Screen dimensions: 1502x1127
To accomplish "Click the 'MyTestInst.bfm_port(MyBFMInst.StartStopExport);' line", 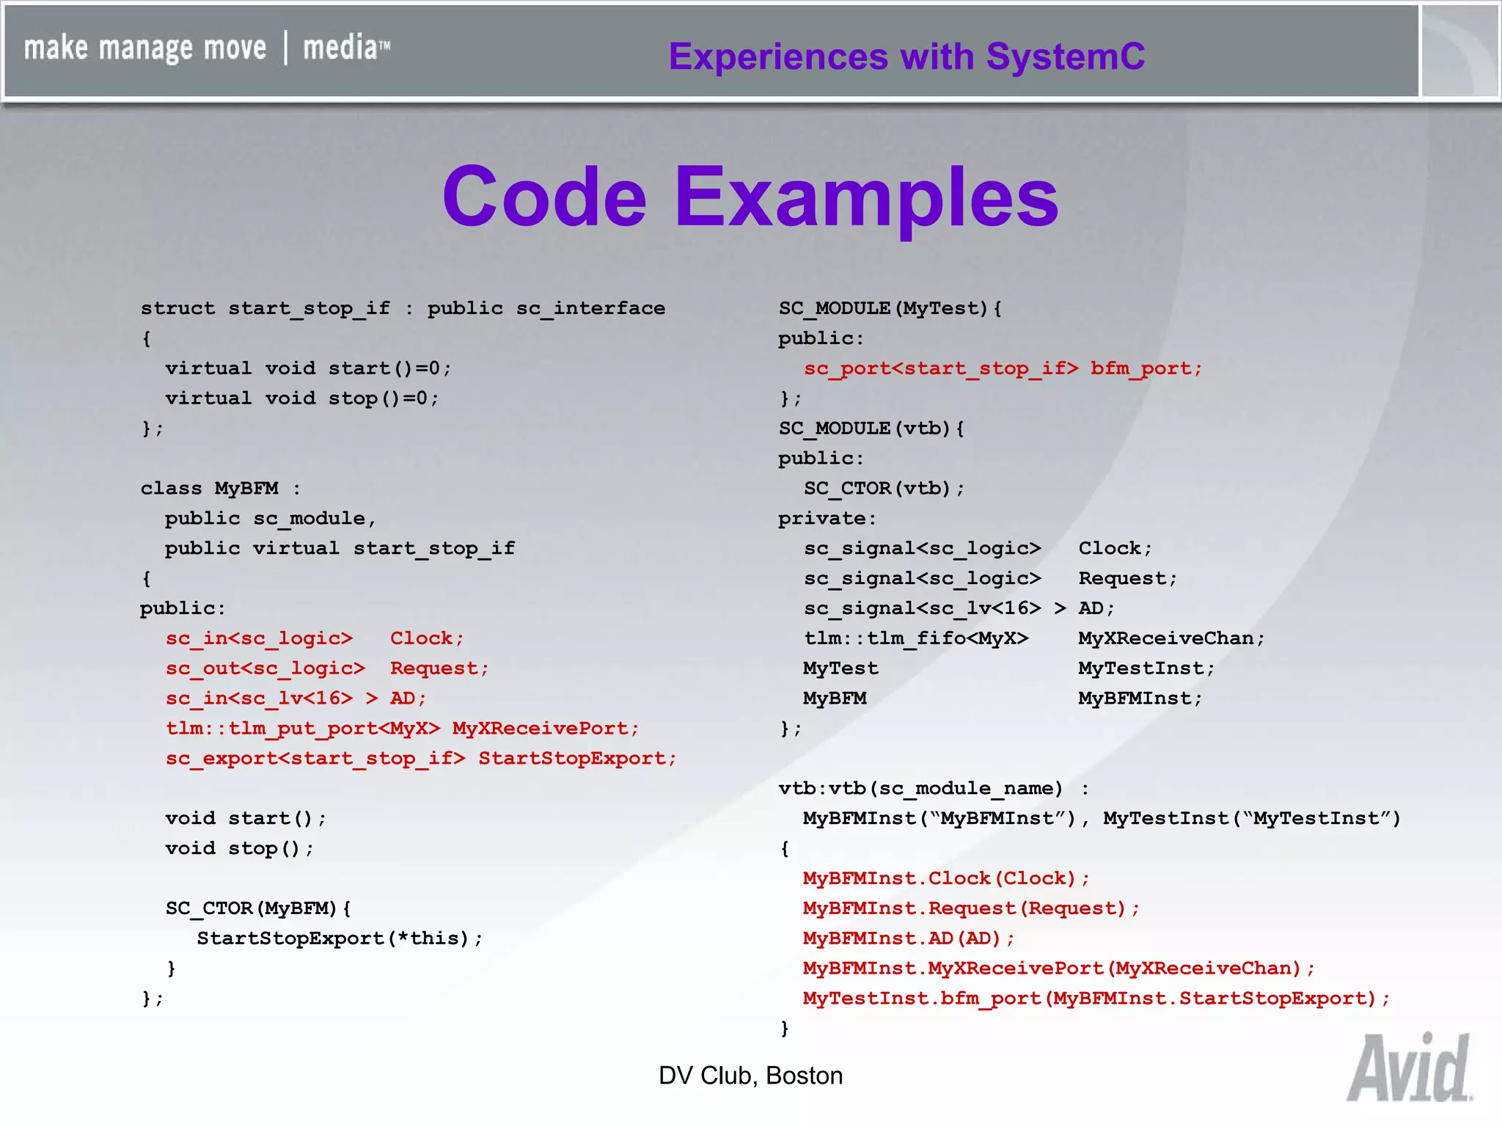I will pos(1096,999).
